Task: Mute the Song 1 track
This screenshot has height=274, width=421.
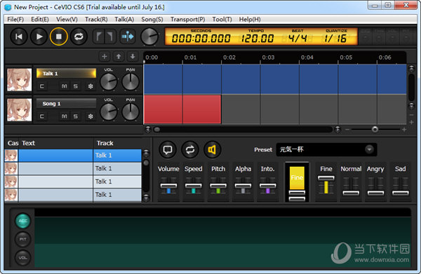Action: point(64,116)
